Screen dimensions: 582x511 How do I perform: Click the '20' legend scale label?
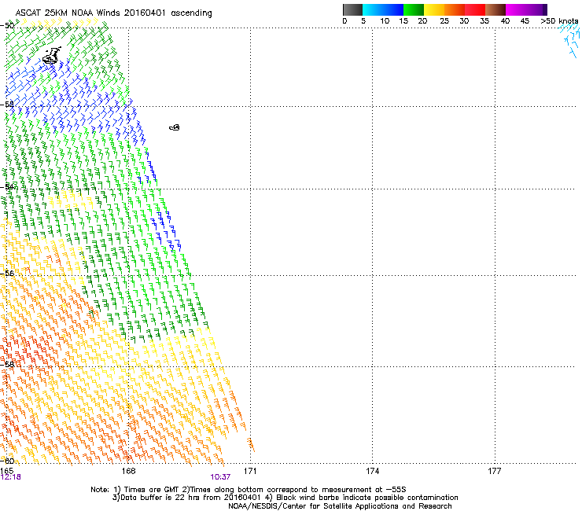422,21
